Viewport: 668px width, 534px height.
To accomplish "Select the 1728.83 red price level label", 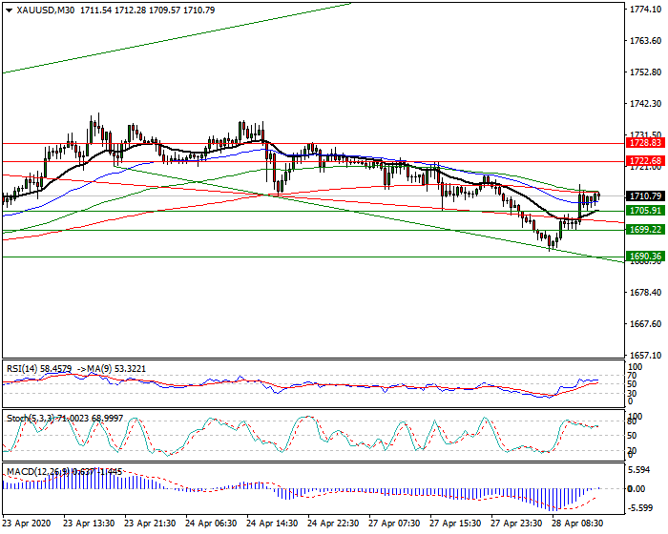I will pos(646,143).
